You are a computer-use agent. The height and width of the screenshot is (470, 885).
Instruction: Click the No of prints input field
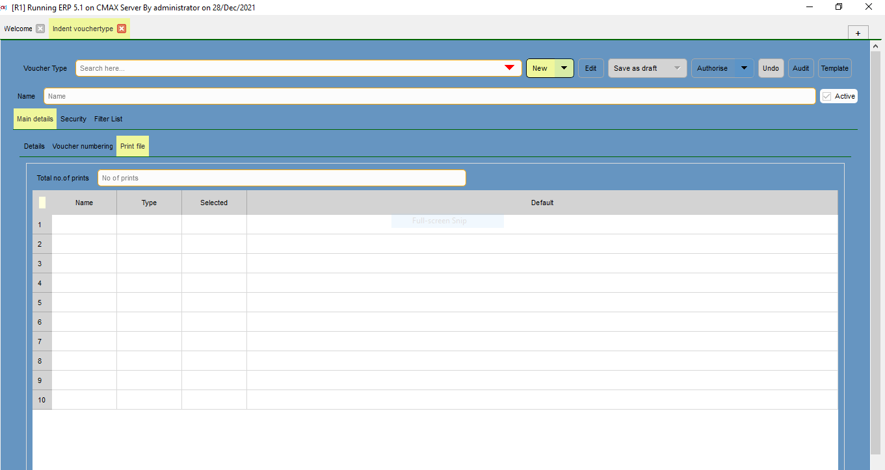282,178
